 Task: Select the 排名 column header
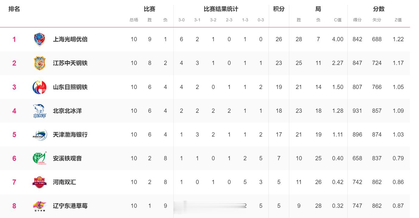coord(14,9)
